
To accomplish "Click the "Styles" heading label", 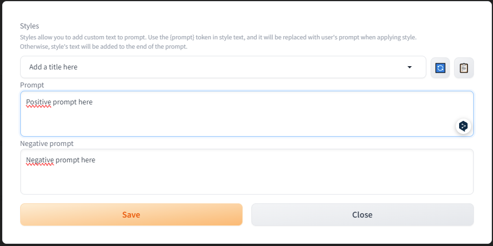I will coord(30,26).
